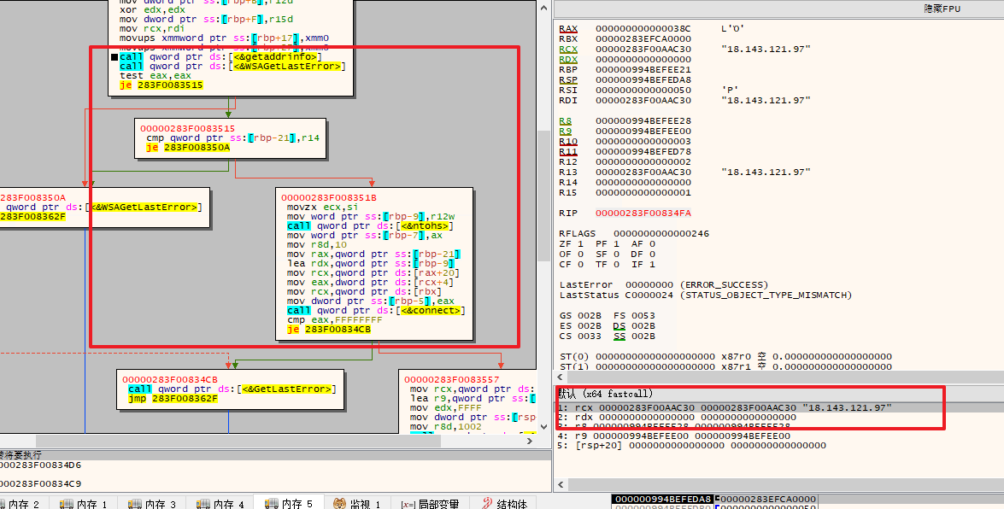Switch to the 内存 1 tab
Viewport: 1004px width, 509px height.
point(83,504)
